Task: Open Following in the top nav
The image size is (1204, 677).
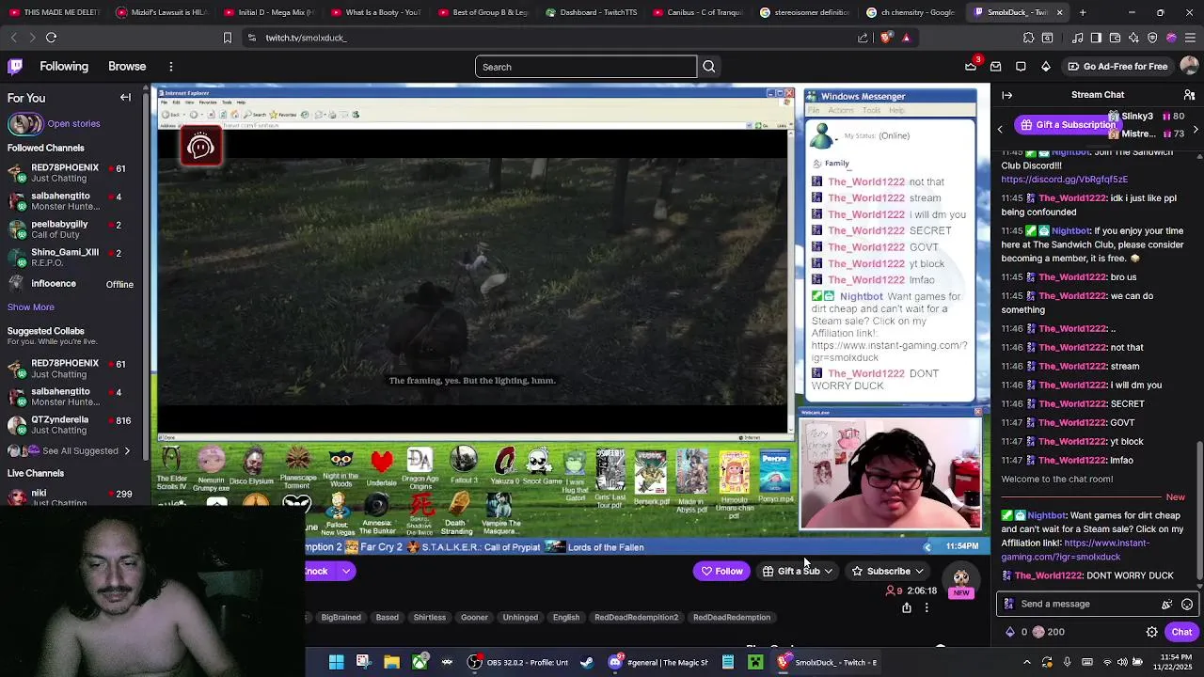Action: pos(64,67)
